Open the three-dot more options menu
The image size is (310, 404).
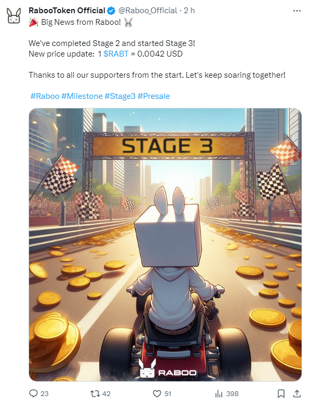297,11
